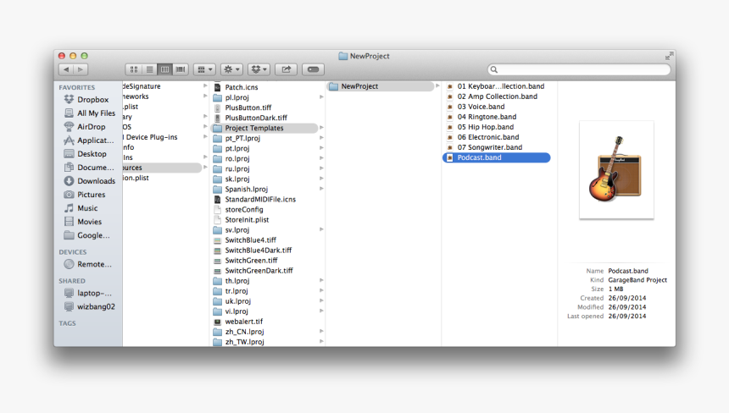Open Movies in the sidebar
Image resolution: width=729 pixels, height=413 pixels.
[83, 222]
